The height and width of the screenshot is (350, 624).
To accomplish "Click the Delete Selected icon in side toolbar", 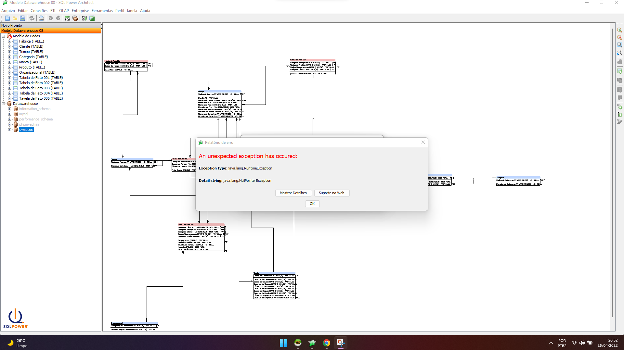I will click(619, 62).
